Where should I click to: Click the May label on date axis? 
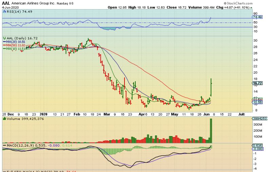(174, 114)
